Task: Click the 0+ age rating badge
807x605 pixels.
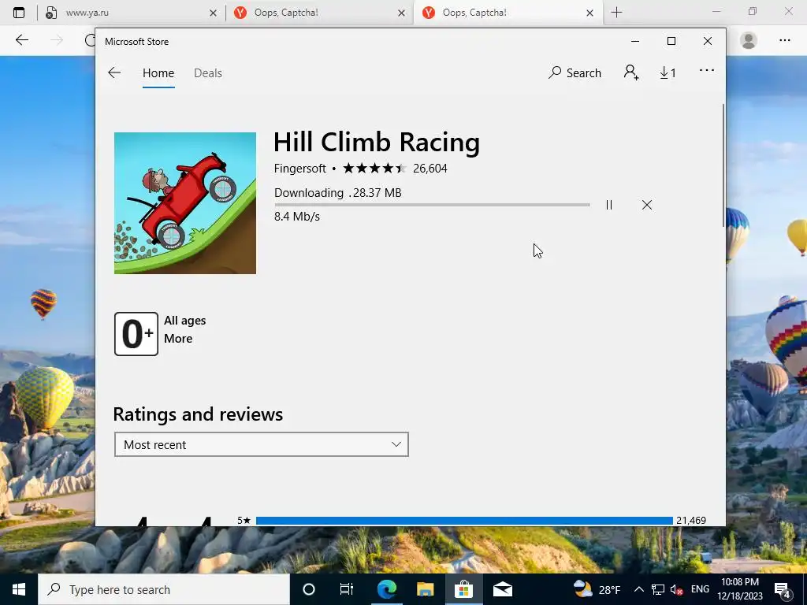Action: tap(136, 334)
